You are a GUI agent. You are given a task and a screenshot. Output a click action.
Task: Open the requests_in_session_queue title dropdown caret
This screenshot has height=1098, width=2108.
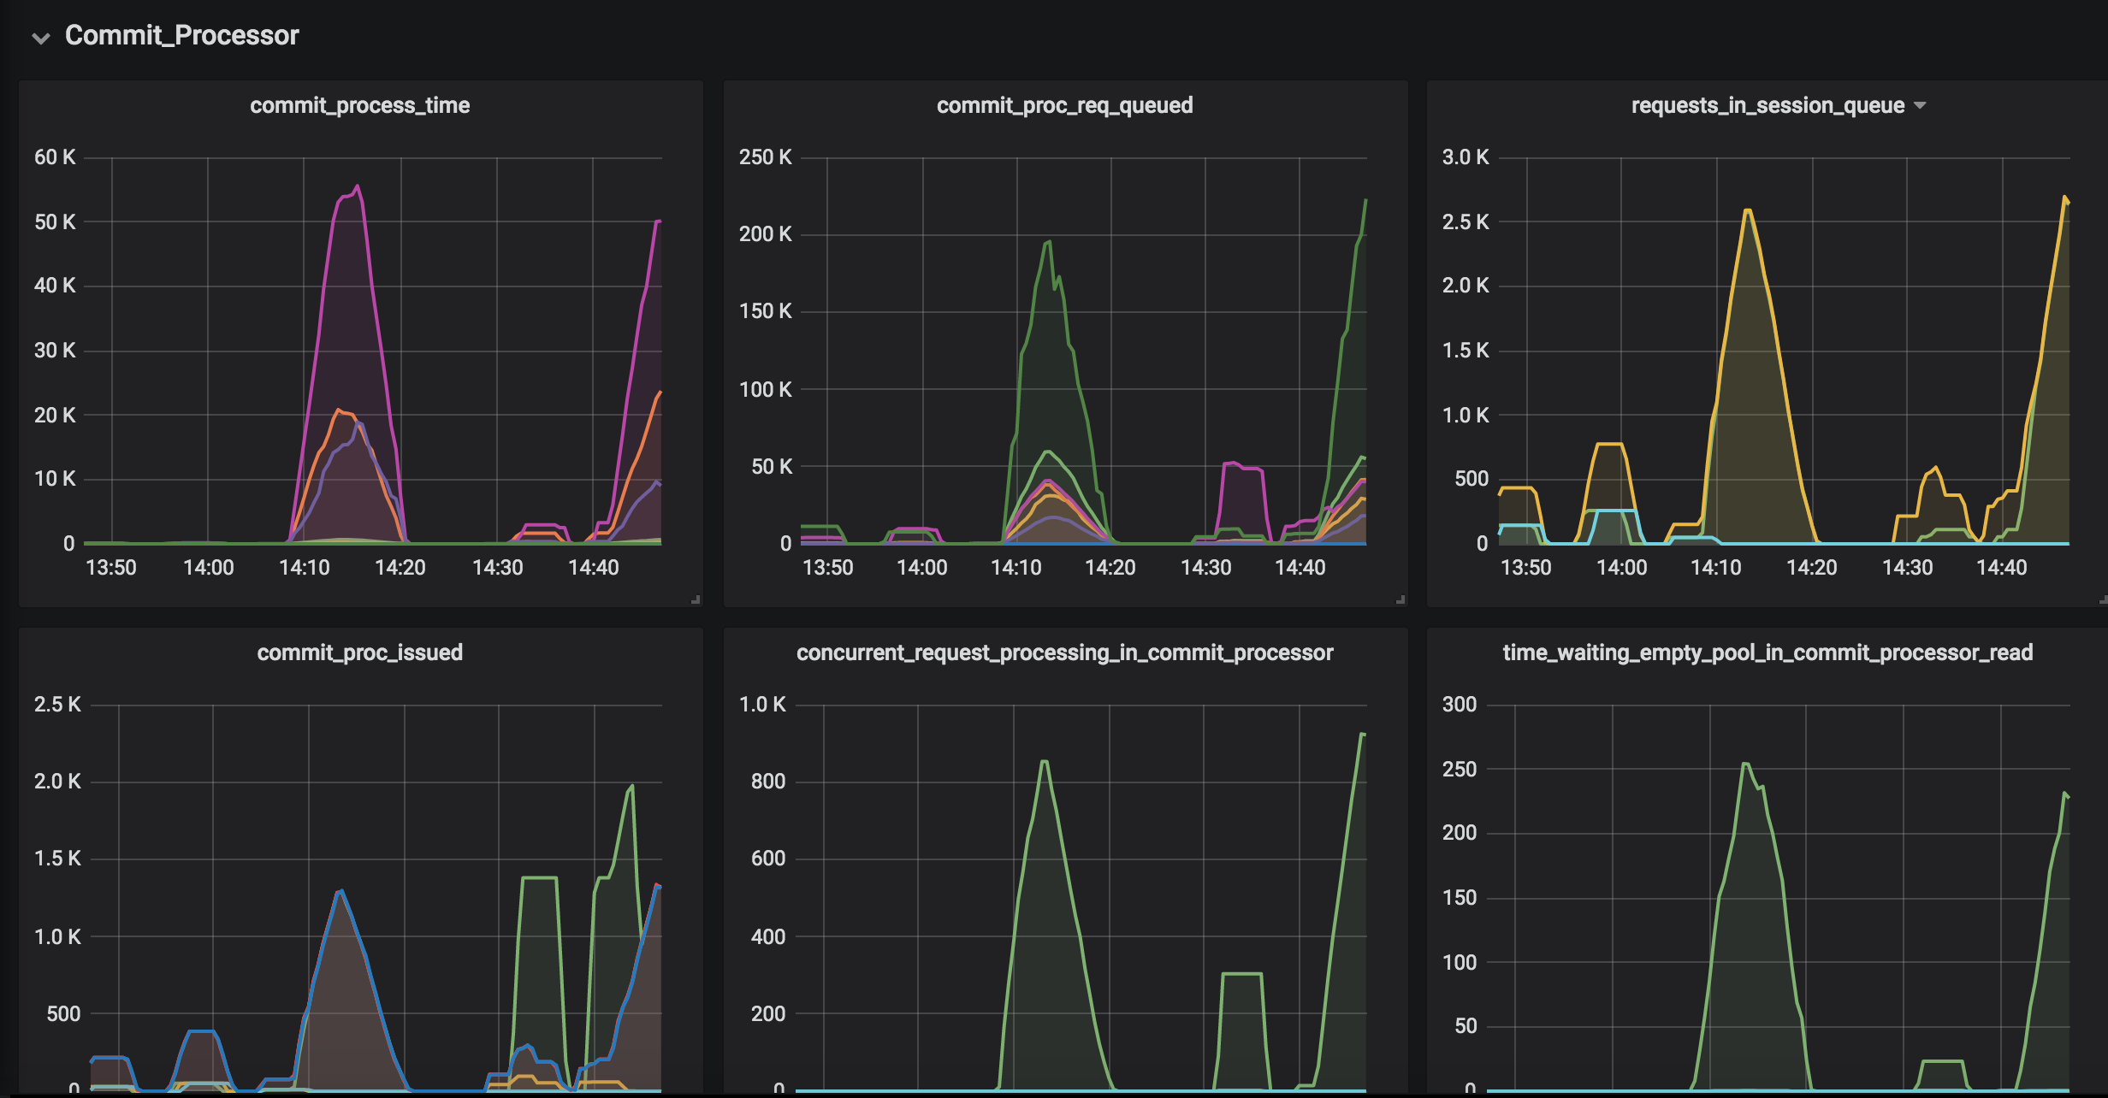(1920, 105)
